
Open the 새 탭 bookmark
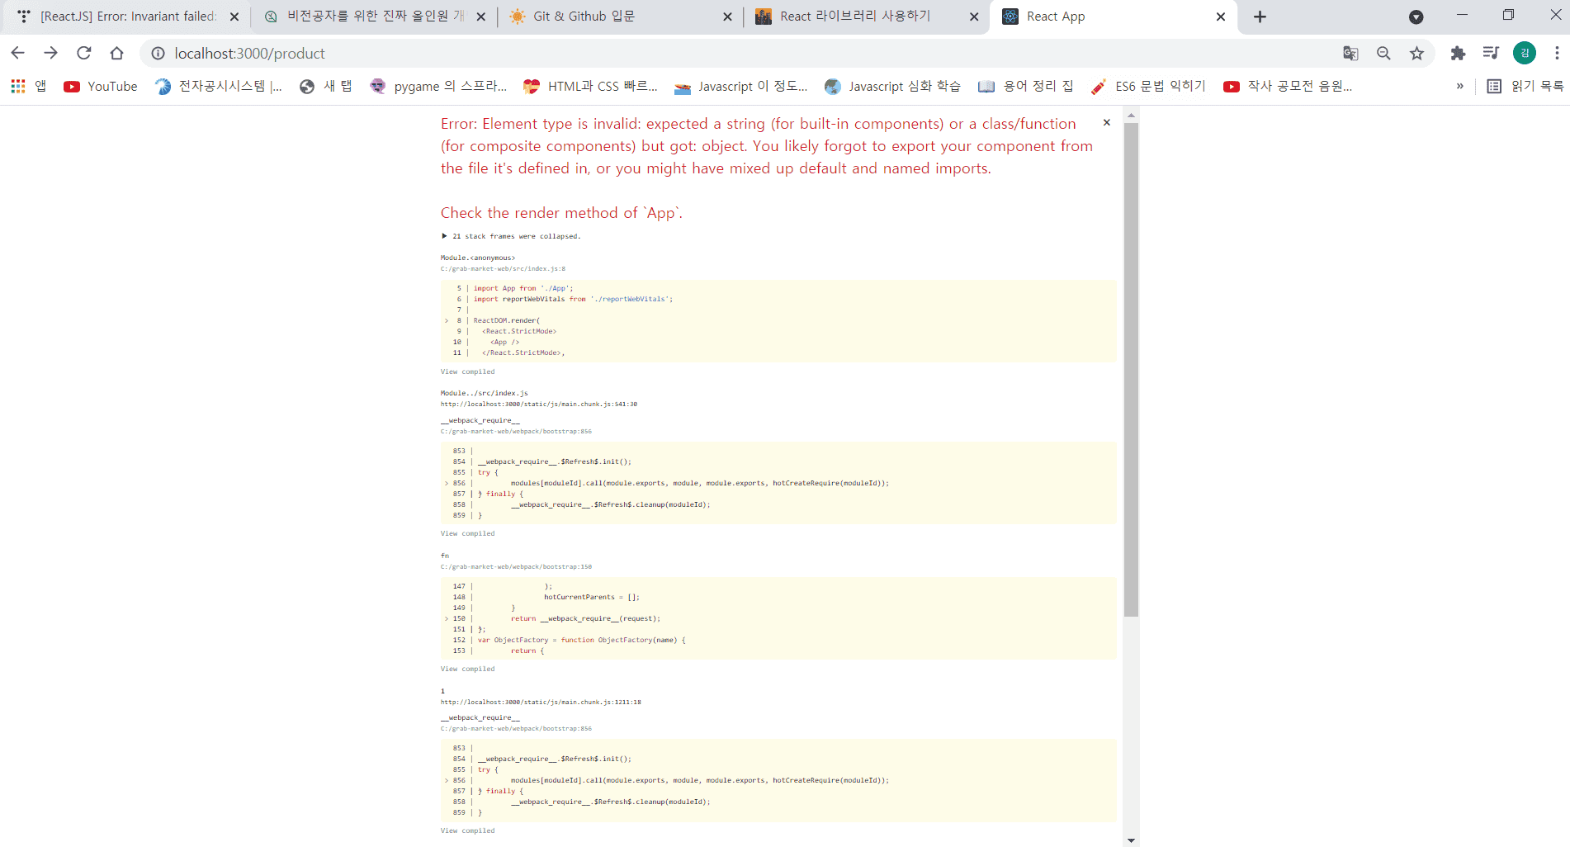click(326, 86)
